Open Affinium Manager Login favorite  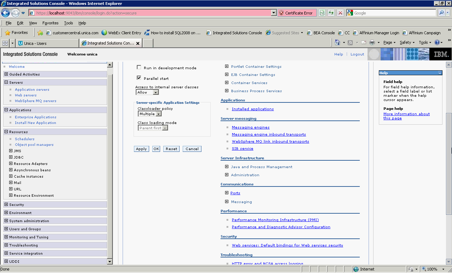[376, 33]
